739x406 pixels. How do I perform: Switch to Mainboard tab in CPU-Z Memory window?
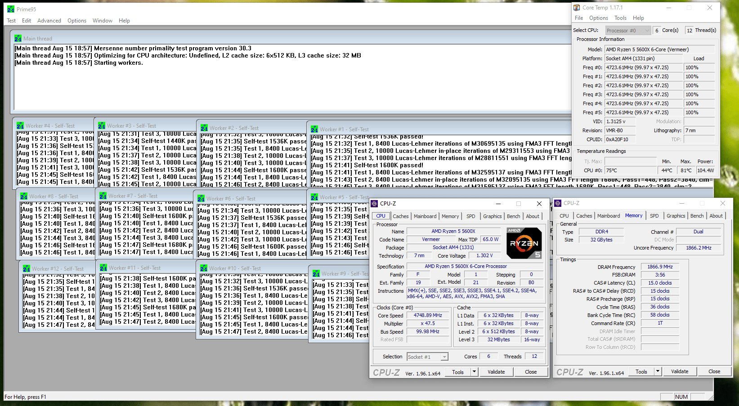coord(609,216)
